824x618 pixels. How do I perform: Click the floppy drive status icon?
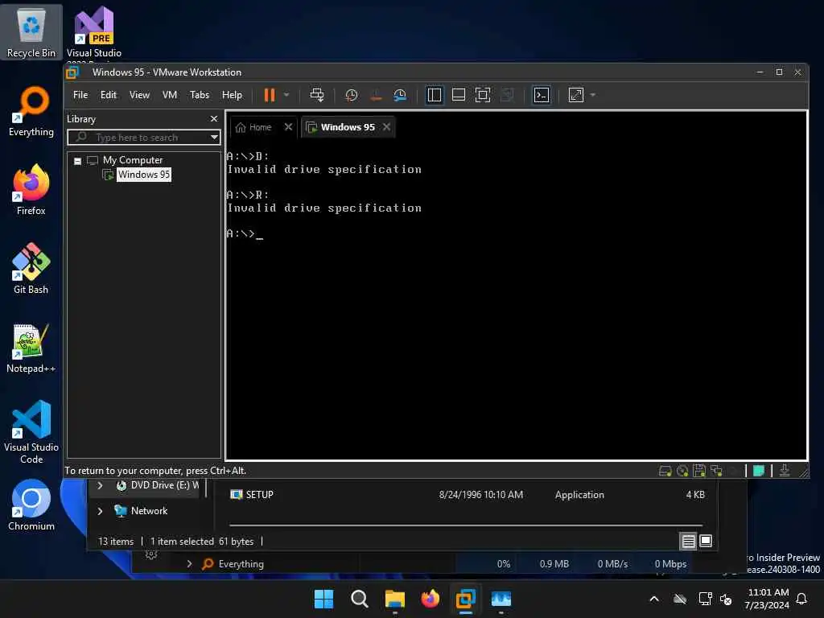699,471
